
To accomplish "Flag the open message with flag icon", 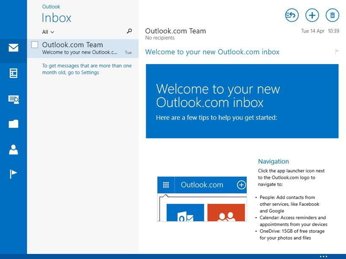I will point(337,51).
